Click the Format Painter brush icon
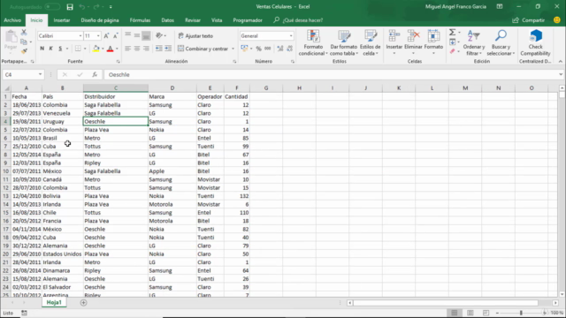This screenshot has height=318, width=566. (24, 51)
